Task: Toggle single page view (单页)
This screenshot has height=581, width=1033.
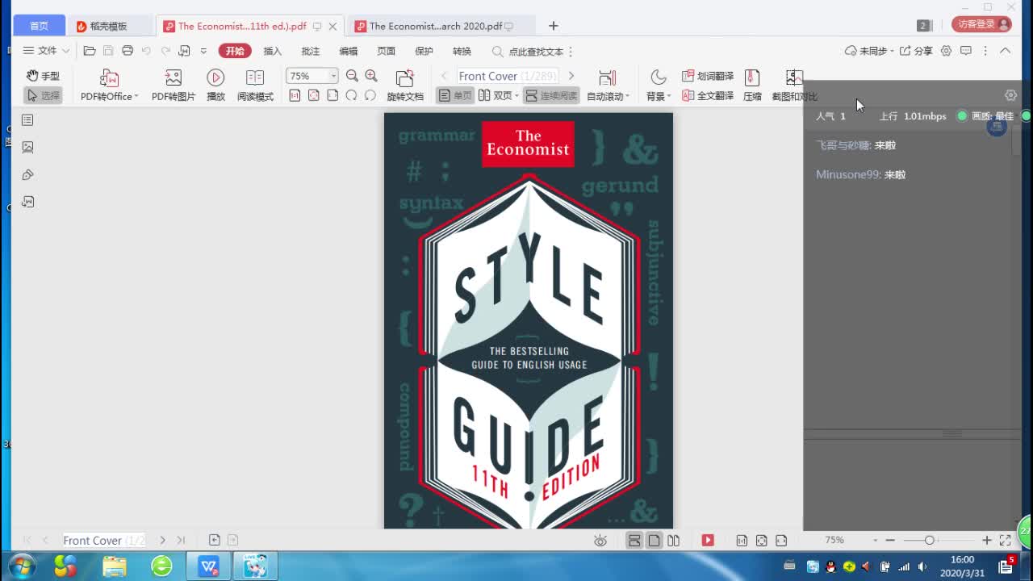Action: (455, 95)
